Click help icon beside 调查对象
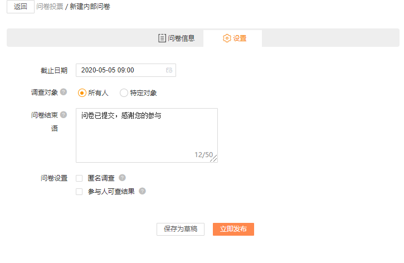404x263 pixels. point(64,92)
